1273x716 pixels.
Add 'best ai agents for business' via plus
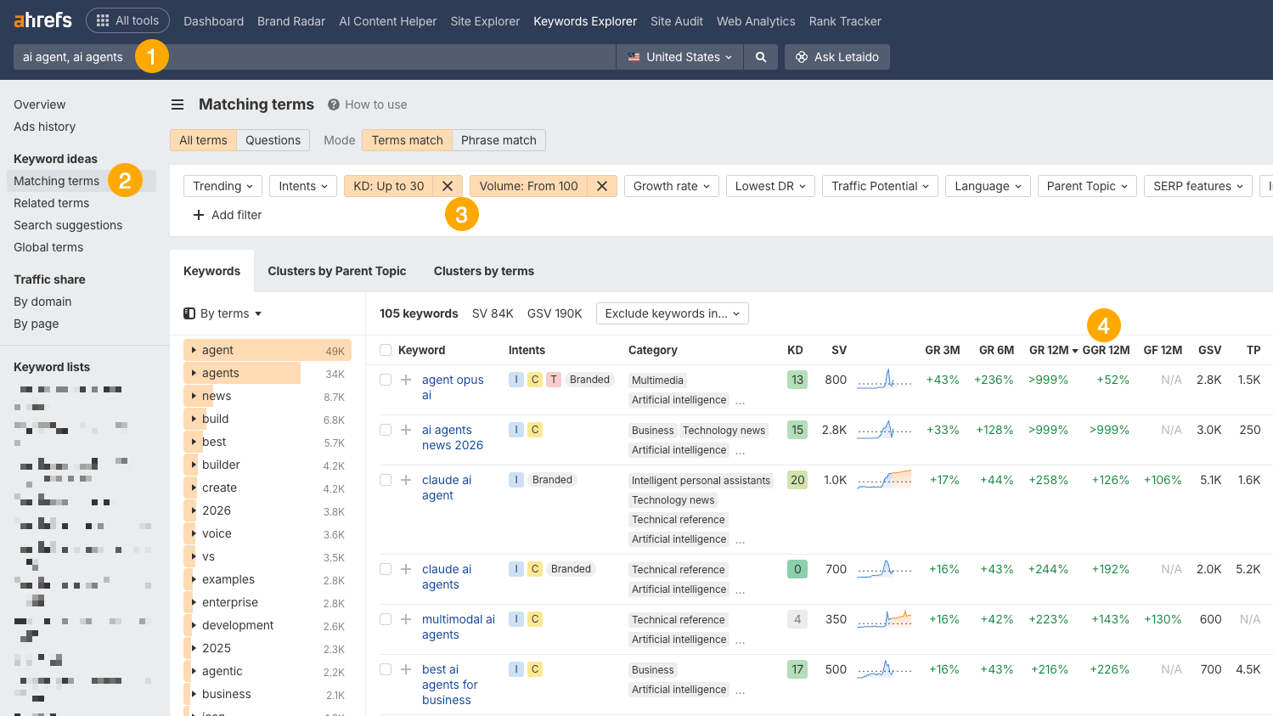tap(406, 669)
